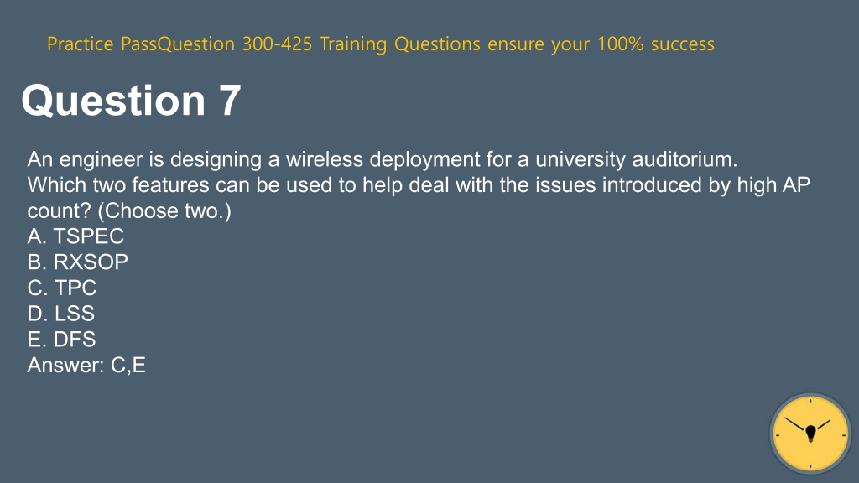Click the word PassQuestion in the banner
Viewport: 859px width, 483px height.
pyautogui.click(x=178, y=44)
